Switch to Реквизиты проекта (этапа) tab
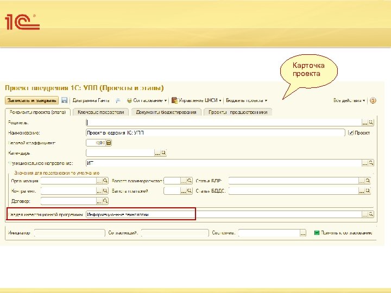This screenshot has height=293, width=391. click(37, 112)
